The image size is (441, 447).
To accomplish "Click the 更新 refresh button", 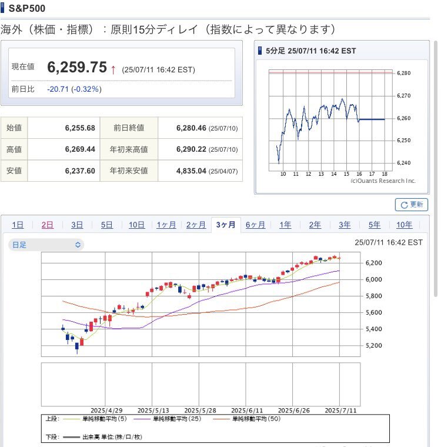I will [x=412, y=205].
